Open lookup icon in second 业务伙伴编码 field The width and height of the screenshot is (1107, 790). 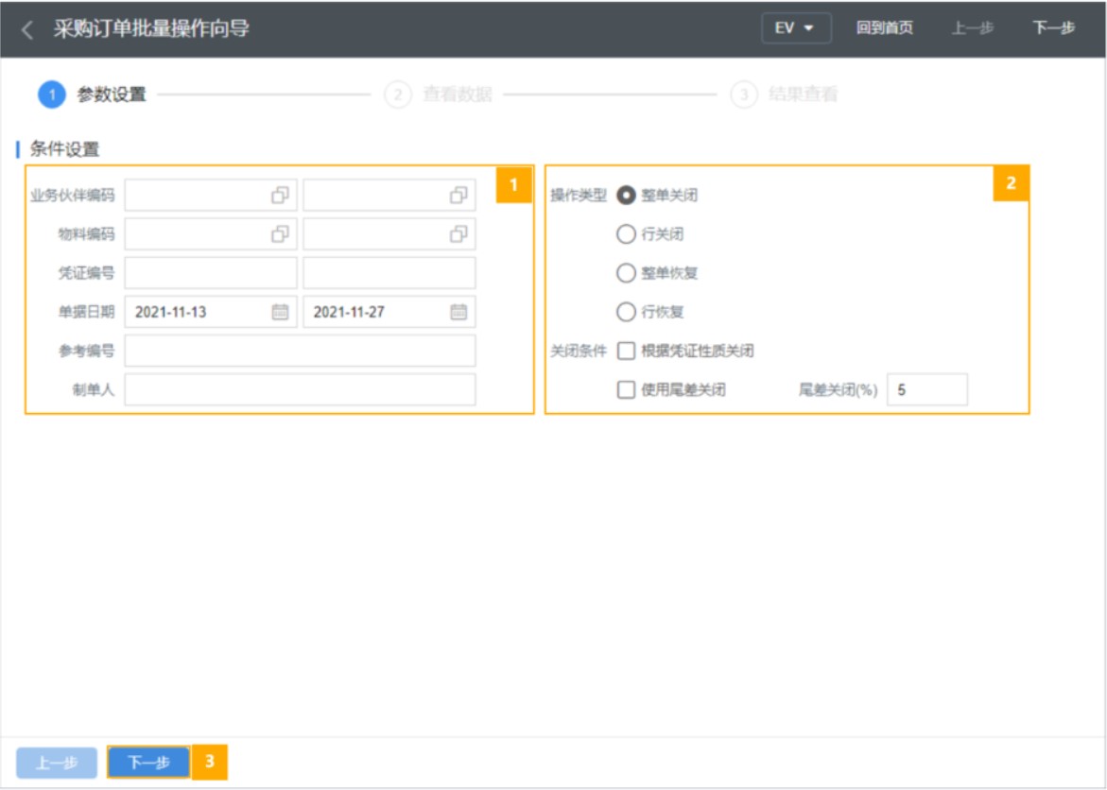tap(458, 196)
